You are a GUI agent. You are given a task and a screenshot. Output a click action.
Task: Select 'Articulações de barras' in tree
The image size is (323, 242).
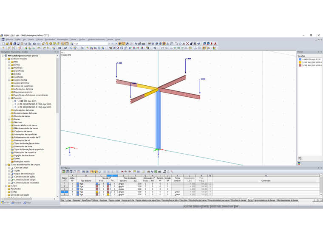click(24, 110)
